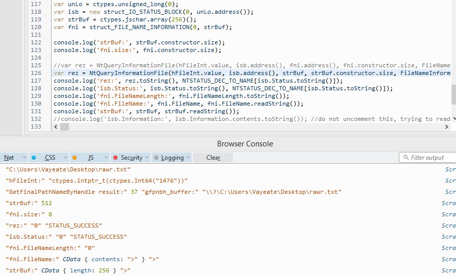456x276 pixels.
Task: Click the gray dot icon beside Logging
Action: pyautogui.click(x=156, y=158)
